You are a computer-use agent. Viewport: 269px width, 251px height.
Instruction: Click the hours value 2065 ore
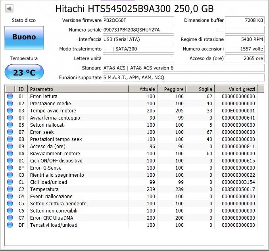(245, 58)
